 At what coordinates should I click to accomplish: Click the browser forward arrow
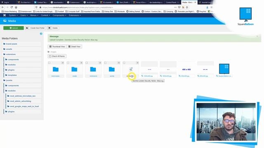coord(7,7)
